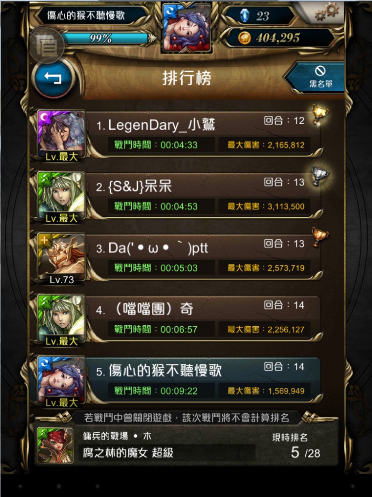The height and width of the screenshot is (497, 372).
Task: Click the 99% experience progress bar
Action: [104, 38]
